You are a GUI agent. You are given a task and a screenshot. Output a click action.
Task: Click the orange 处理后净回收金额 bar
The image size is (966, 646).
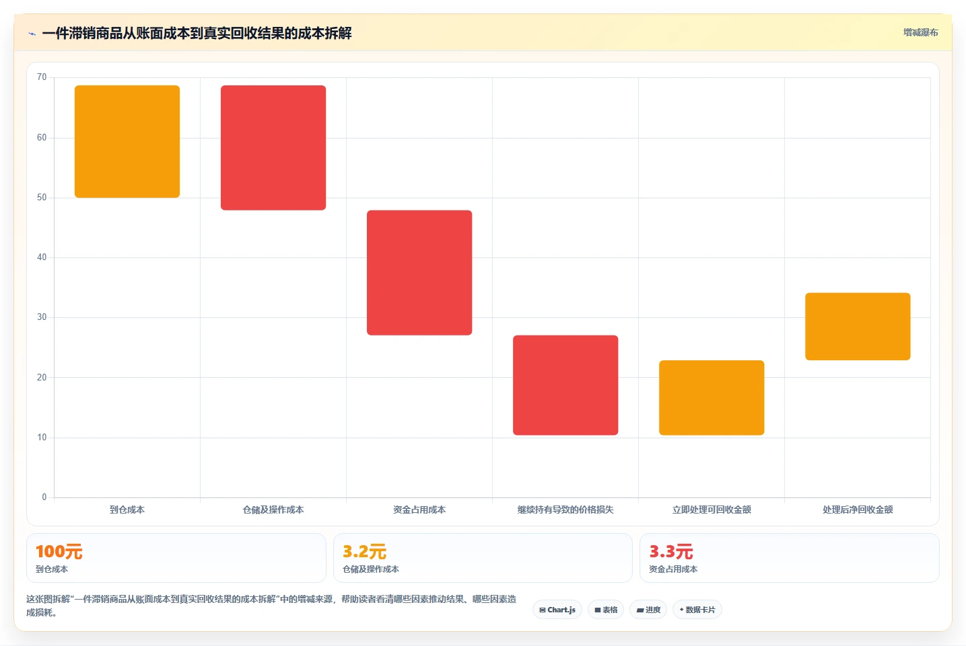tap(858, 327)
